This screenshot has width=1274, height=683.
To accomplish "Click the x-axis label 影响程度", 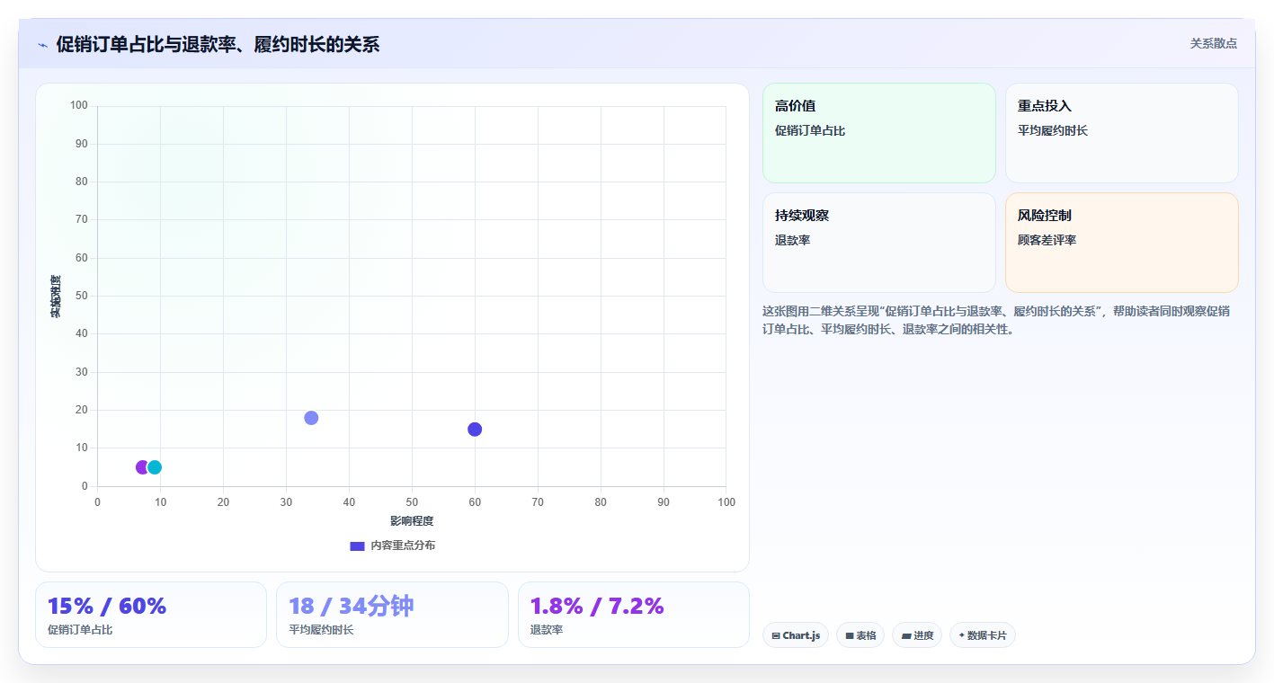I will pyautogui.click(x=412, y=521).
